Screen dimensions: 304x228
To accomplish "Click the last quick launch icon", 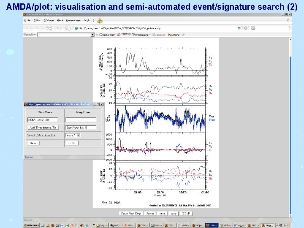I will [x=87, y=225].
